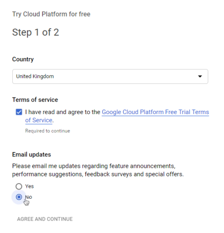The width and height of the screenshot is (224, 233).
Task: Click the AGREE AND CONTINUE button
Action: tap(45, 219)
